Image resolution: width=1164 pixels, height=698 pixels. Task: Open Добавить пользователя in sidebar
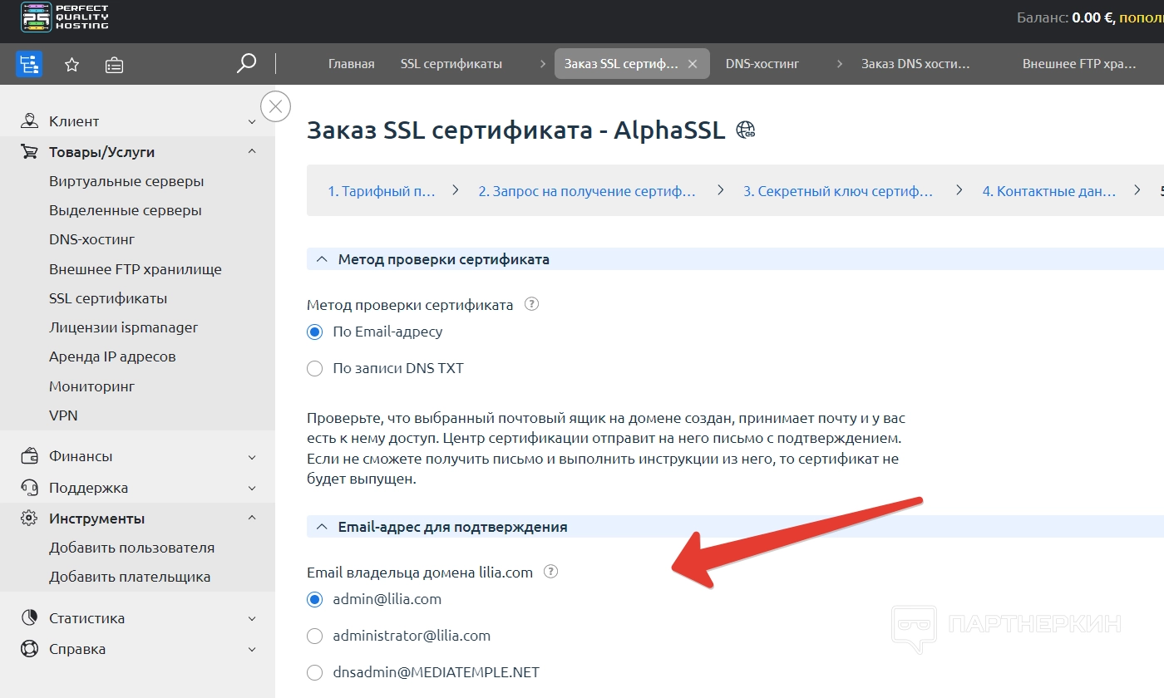click(131, 548)
